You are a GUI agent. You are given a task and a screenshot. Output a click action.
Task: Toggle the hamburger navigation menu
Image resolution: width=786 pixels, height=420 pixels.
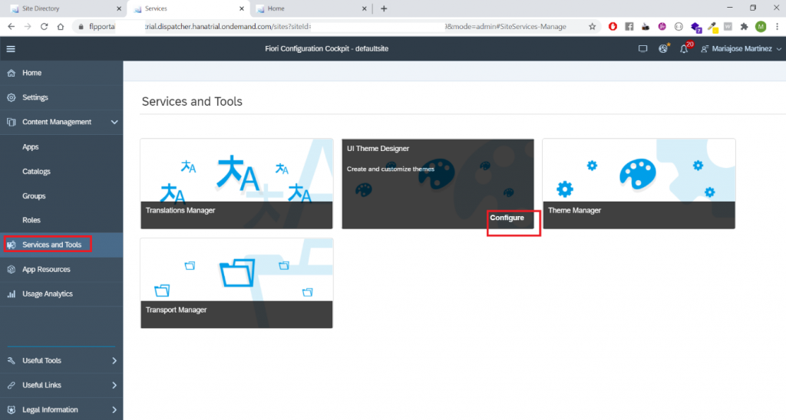pyautogui.click(x=11, y=48)
